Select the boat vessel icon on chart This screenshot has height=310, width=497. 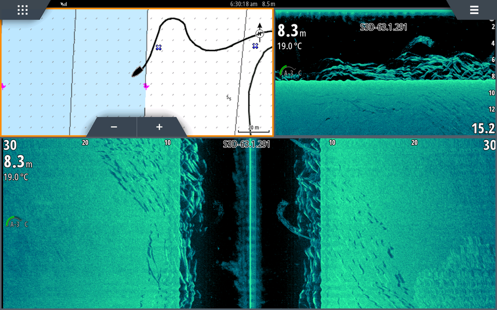click(x=138, y=71)
